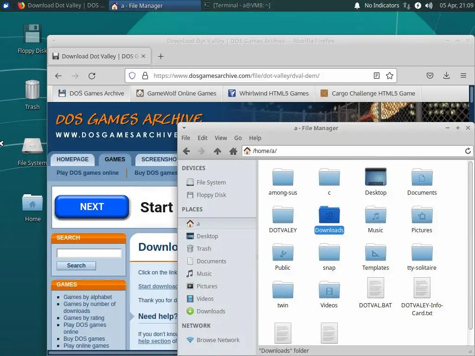
Task: Click Play DOS games online link
Action: pyautogui.click(x=88, y=173)
